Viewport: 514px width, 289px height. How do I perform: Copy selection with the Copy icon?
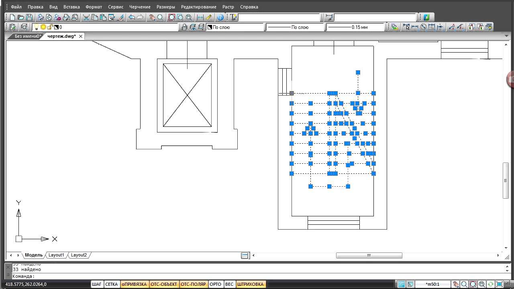click(x=95, y=17)
